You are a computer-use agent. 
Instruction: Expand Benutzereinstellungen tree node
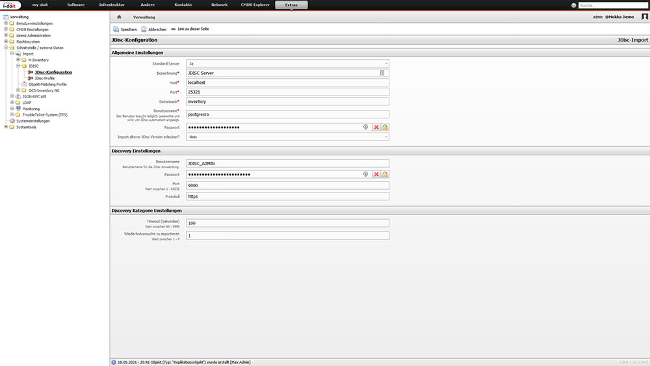coord(6,23)
